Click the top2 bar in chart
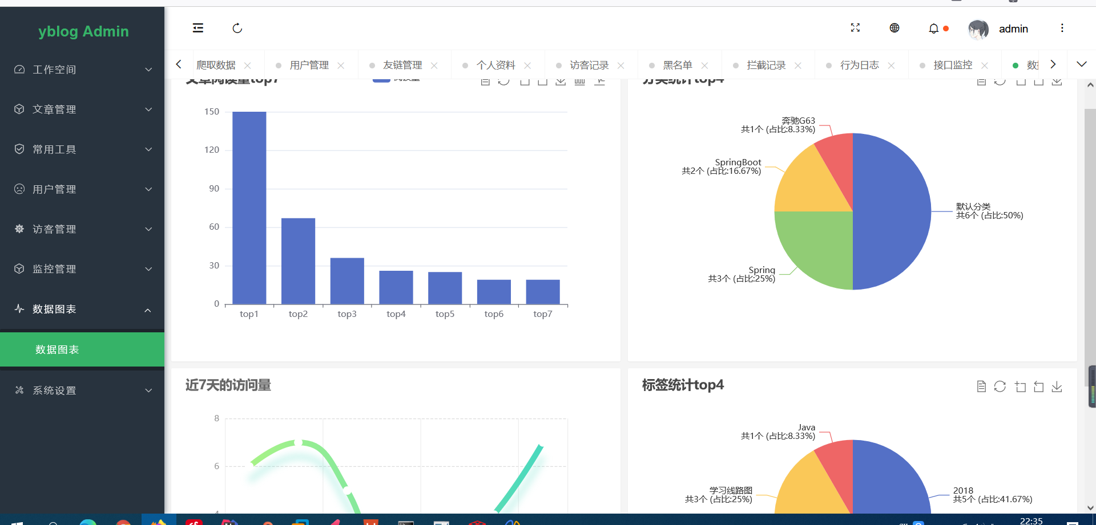Image resolution: width=1096 pixels, height=525 pixels. click(298, 261)
